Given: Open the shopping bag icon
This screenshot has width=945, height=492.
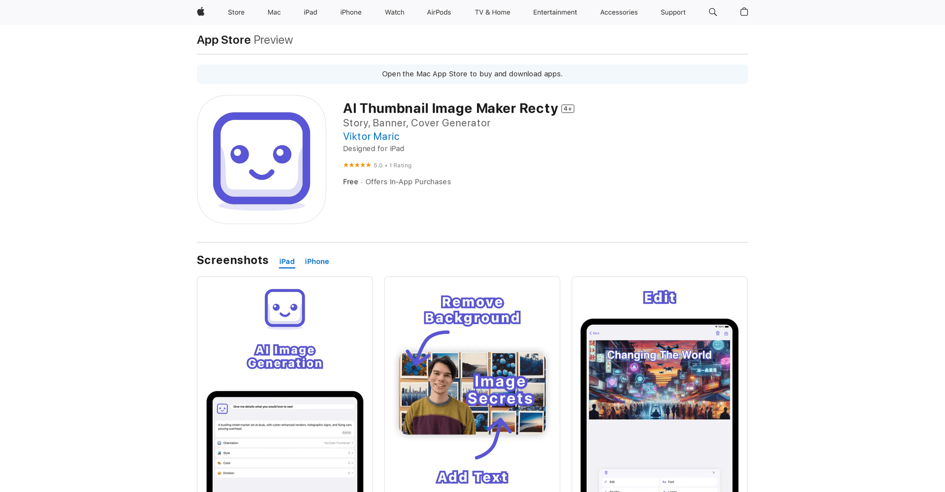Looking at the screenshot, I should point(744,12).
